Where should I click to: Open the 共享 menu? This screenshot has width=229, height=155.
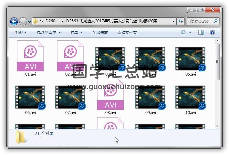click(x=76, y=32)
